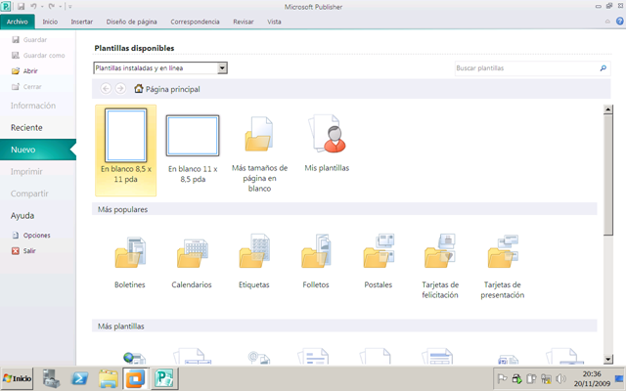Click the scrollbar up arrow
Screen dimensions: 626x391
[x=607, y=109]
